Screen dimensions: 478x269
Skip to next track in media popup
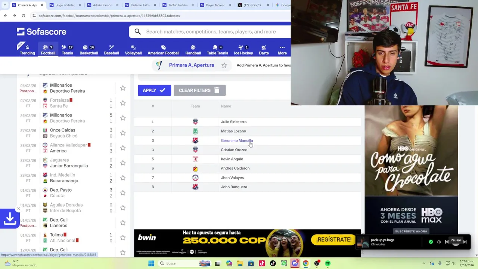pos(465,242)
